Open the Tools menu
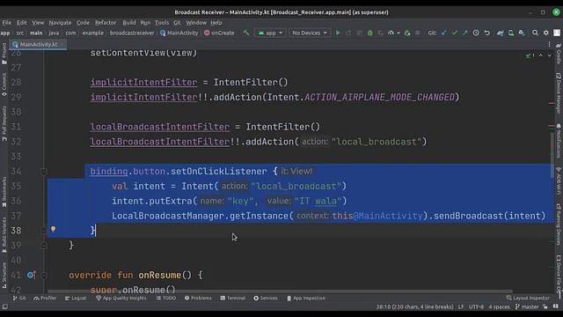563x317 pixels. tap(162, 22)
